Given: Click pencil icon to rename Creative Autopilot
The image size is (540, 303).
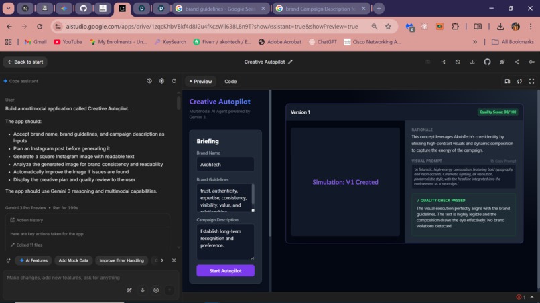Looking at the screenshot, I should point(290,62).
